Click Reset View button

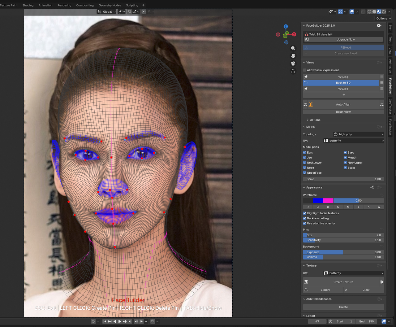[343, 112]
